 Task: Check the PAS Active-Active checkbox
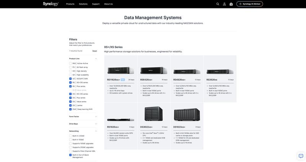point(70,63)
